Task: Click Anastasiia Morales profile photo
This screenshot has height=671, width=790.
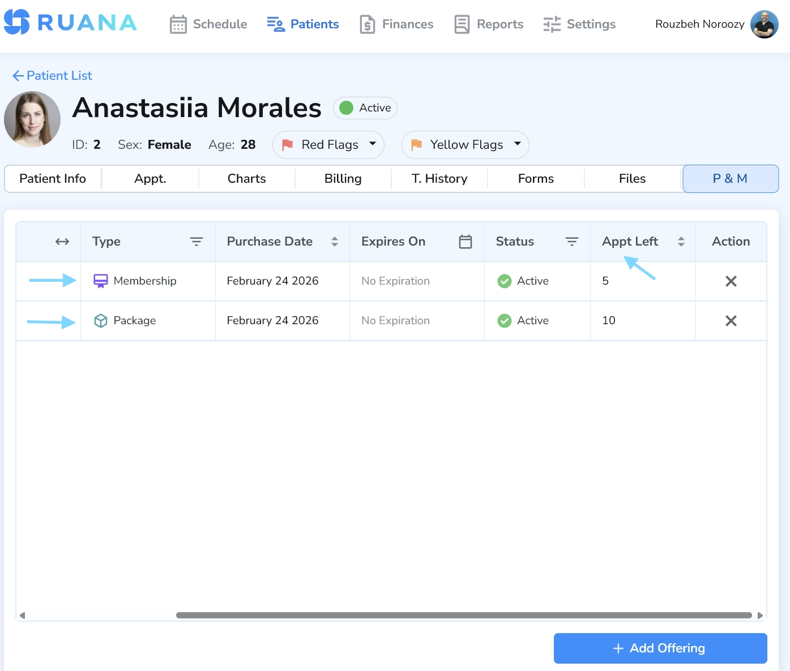Action: click(x=32, y=119)
